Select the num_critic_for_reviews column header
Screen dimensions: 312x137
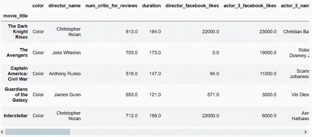tap(111, 6)
